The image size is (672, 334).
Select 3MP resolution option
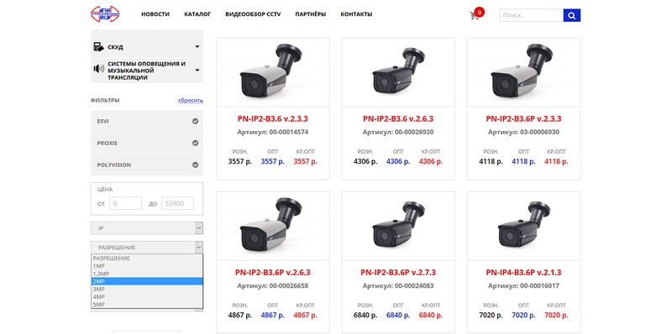(x=147, y=289)
